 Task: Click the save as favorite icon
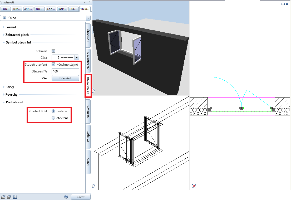click(x=9, y=197)
